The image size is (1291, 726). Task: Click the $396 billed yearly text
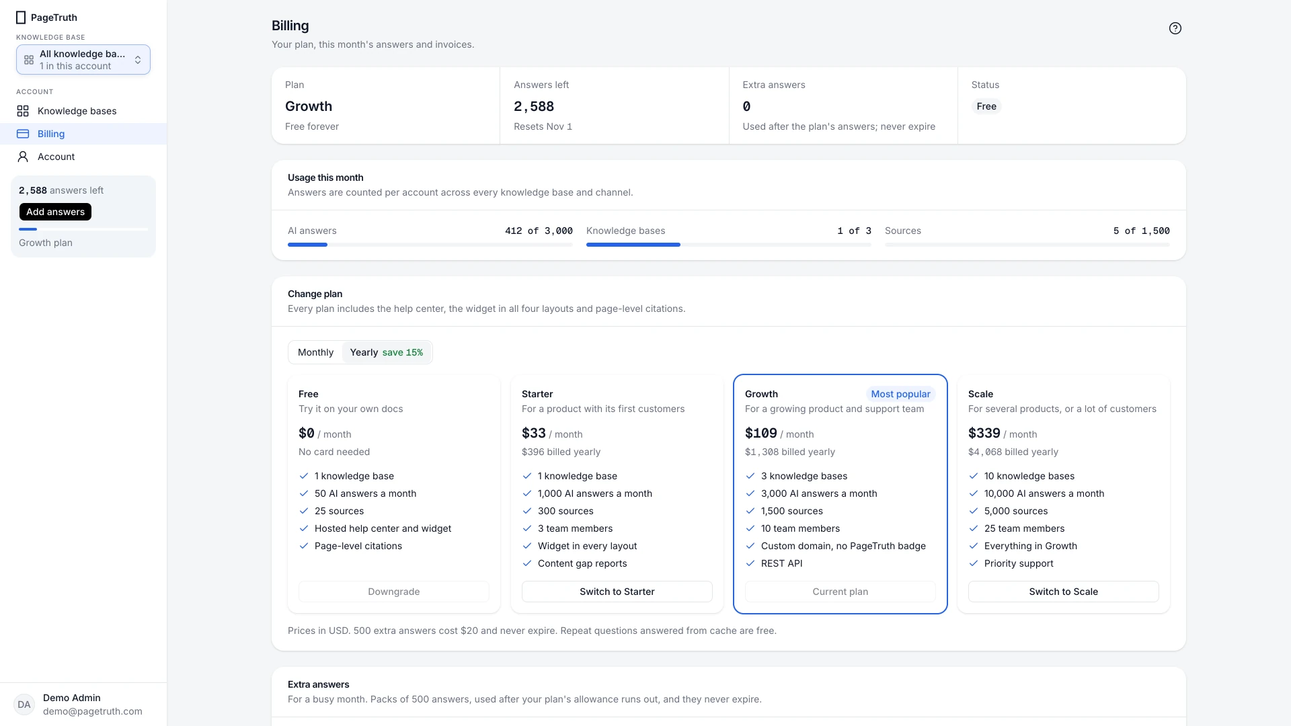[x=561, y=452]
